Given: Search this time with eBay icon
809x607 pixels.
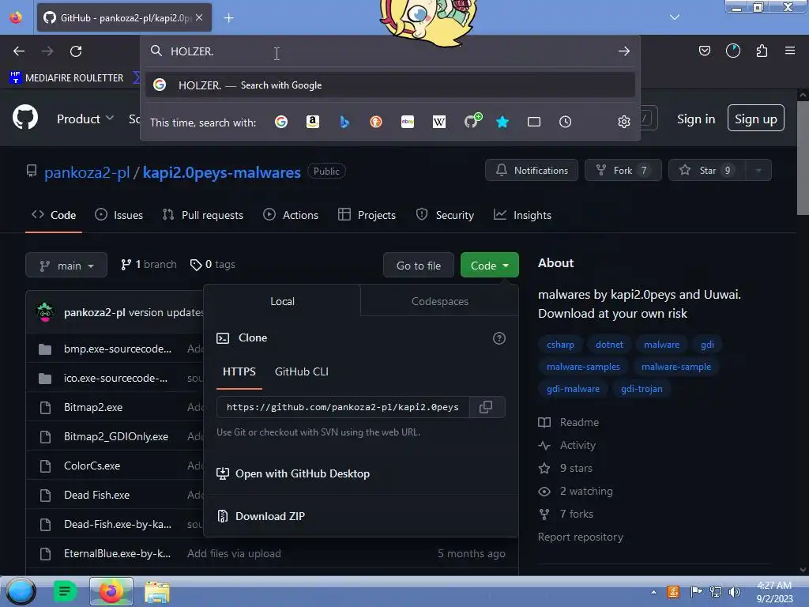Looking at the screenshot, I should [x=408, y=122].
